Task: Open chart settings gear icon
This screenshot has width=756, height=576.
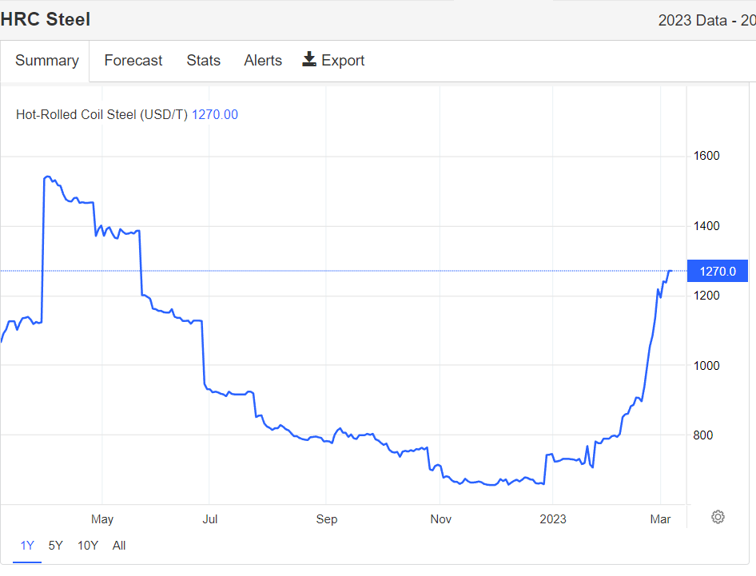Action: pyautogui.click(x=718, y=517)
